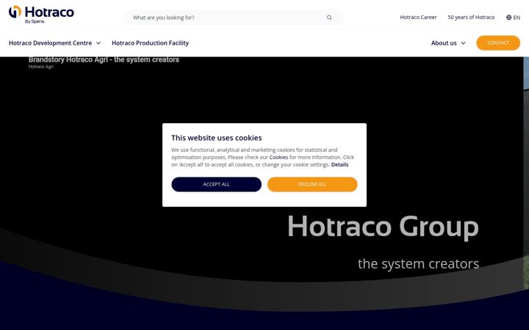Open the Cookies policy link in the dialog
This screenshot has width=529, height=330.
coord(278,157)
